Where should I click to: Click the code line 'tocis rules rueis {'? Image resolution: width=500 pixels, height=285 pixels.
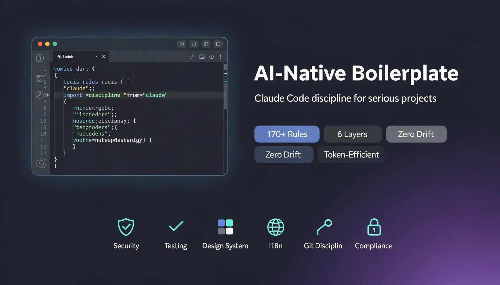93,82
